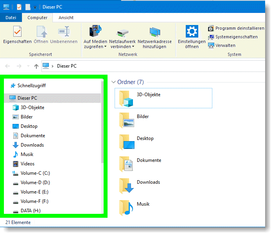This screenshot has height=233, width=271.
Task: Click the up arrow navigation button
Action: (36, 66)
